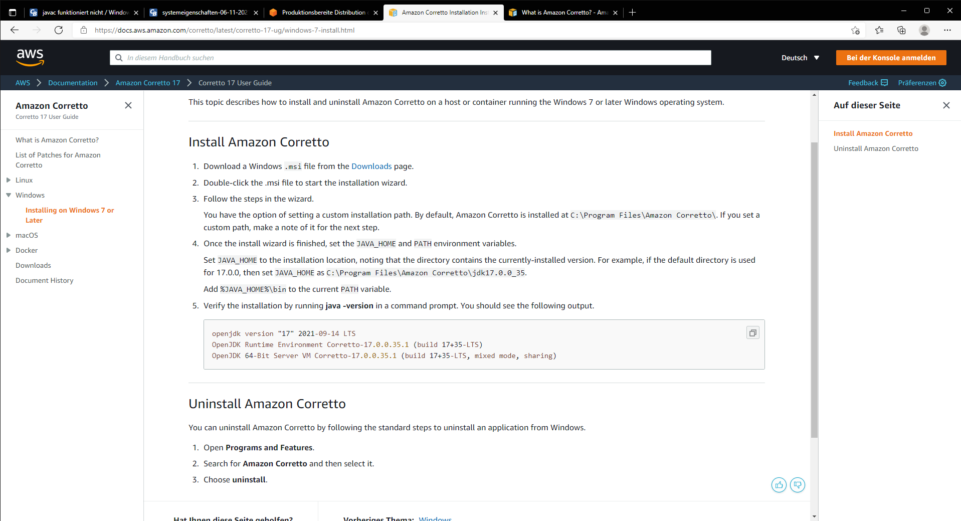Open the Feedback link

(x=868, y=83)
